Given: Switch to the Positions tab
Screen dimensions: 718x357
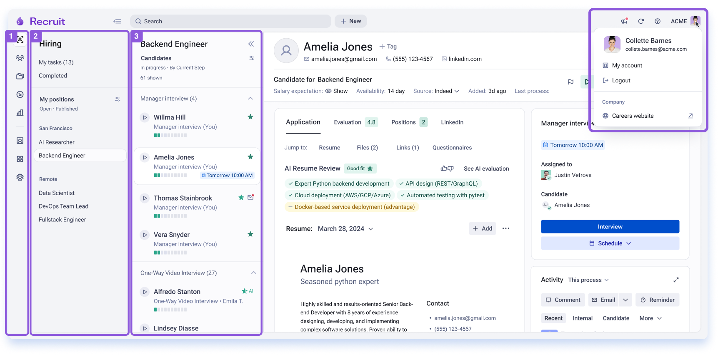Looking at the screenshot, I should [409, 122].
